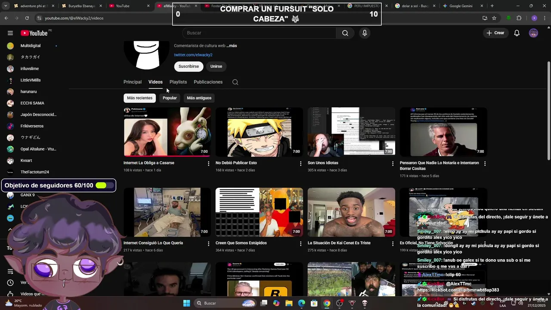Screen dimensions: 551x310
Task: Go back in browser history
Action: [x=6, y=18]
